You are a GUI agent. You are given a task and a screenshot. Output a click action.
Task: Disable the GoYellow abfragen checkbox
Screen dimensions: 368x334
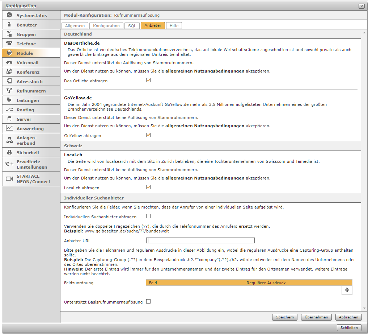148,135
